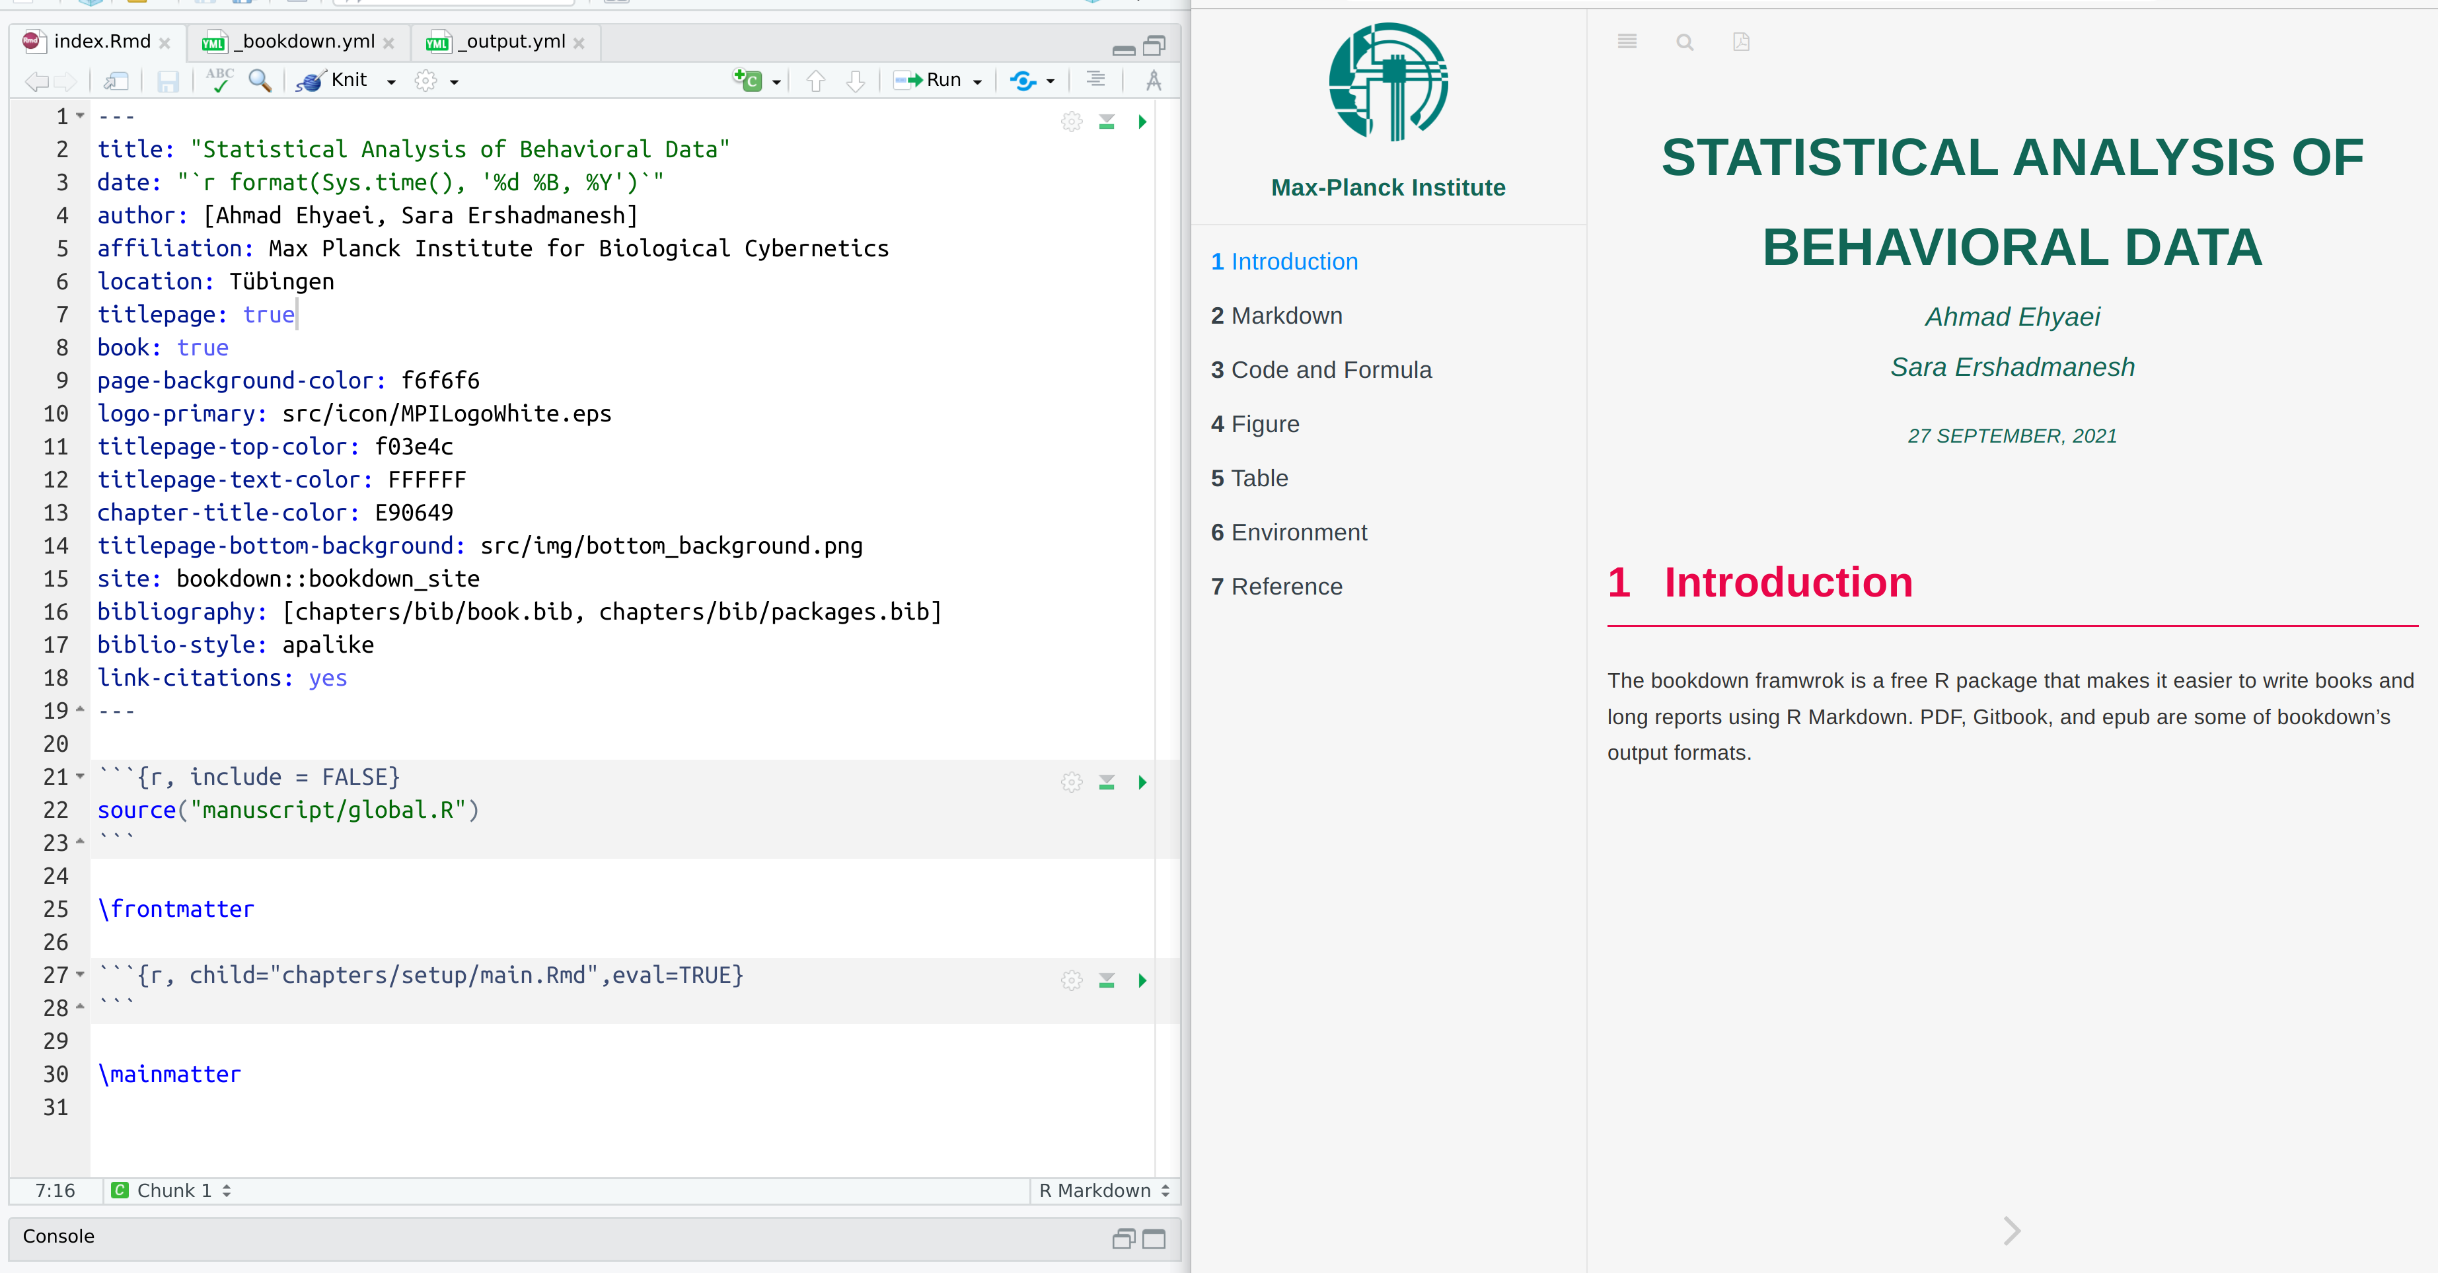Insert a new code chunk icon

[x=748, y=81]
